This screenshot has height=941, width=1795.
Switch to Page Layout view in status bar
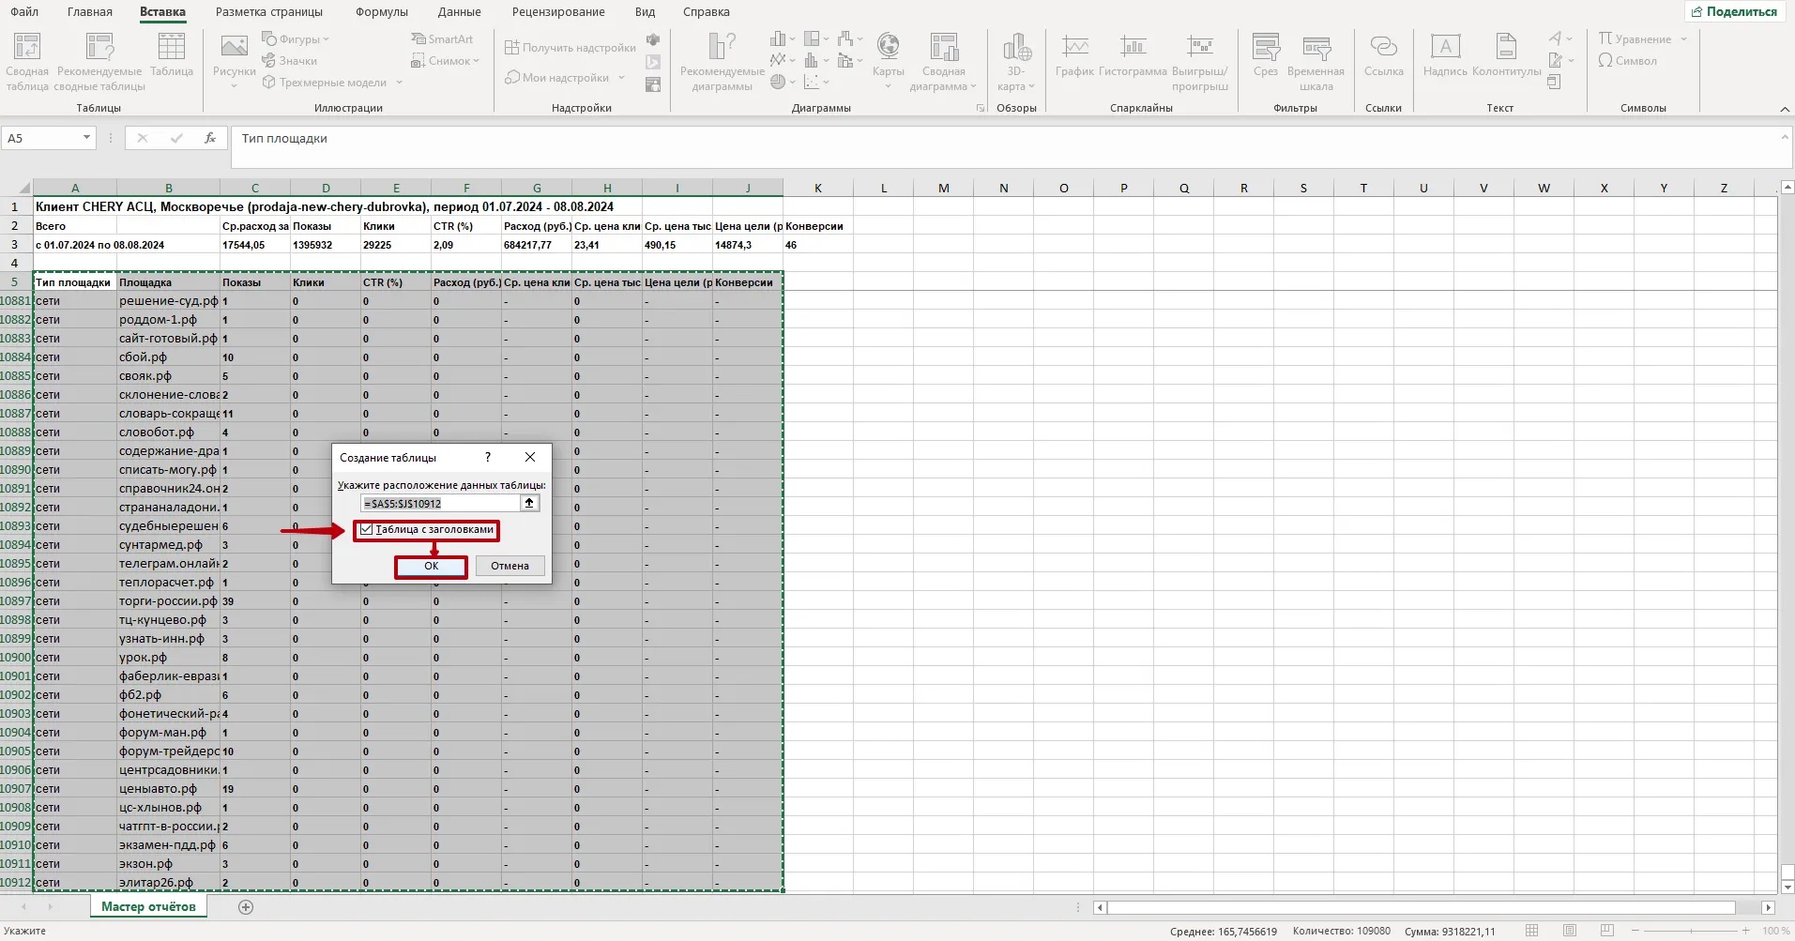[x=1570, y=931]
